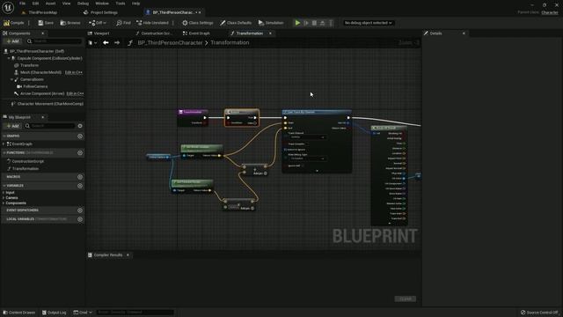Collapse the CameraBoom tree node
Screen dimensions: 563x317
click(11, 79)
